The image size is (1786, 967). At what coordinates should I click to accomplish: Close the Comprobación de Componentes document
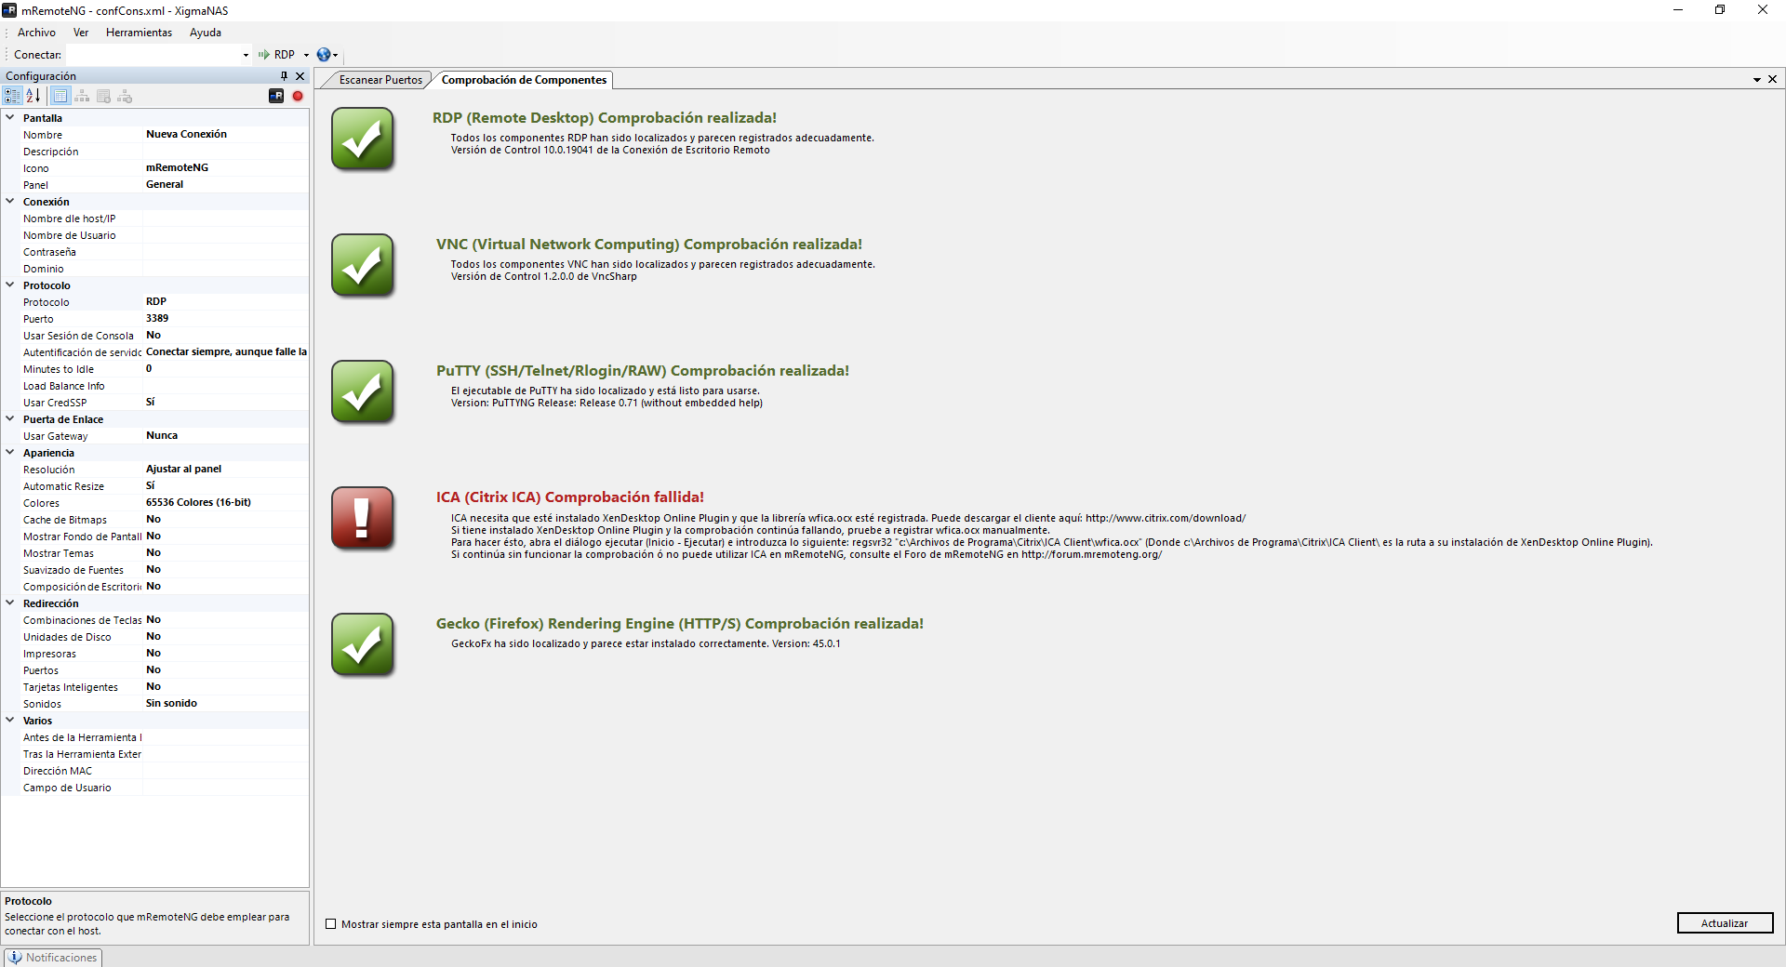pos(1772,80)
